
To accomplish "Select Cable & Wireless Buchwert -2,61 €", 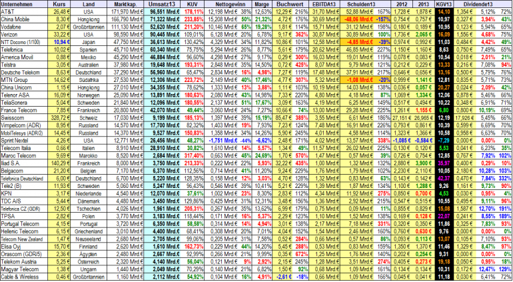I will [283, 277].
